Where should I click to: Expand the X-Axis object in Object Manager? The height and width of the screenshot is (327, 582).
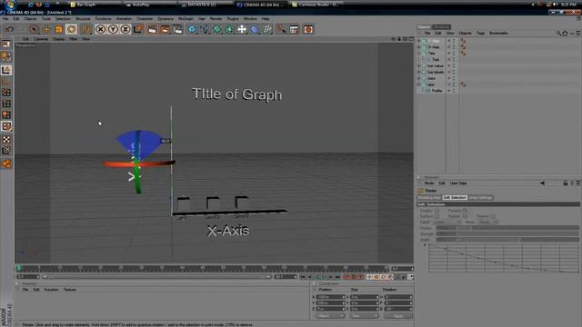click(x=419, y=47)
